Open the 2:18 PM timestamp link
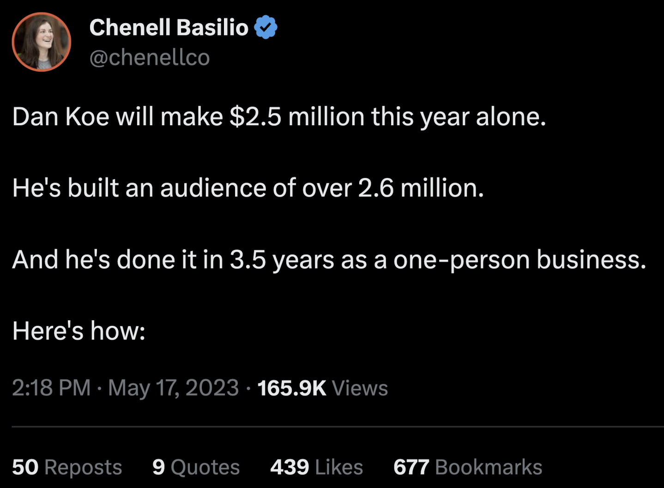The height and width of the screenshot is (488, 664). point(51,388)
